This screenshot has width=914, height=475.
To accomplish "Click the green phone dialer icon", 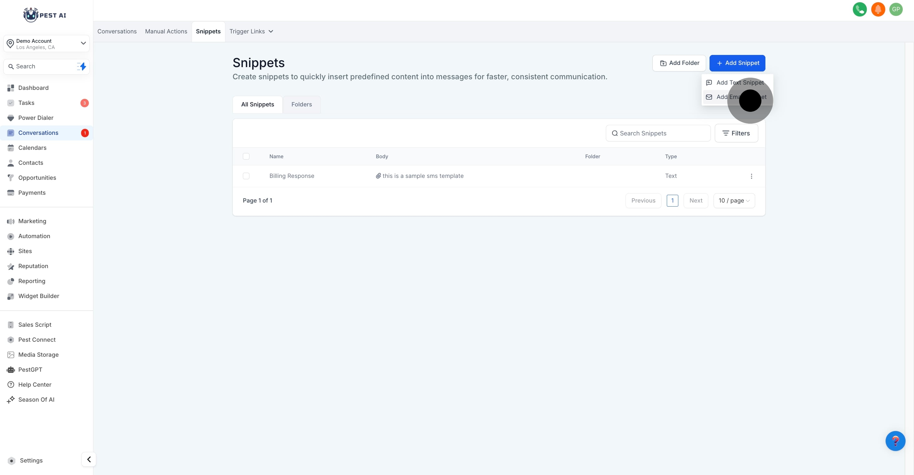I will tap(859, 10).
